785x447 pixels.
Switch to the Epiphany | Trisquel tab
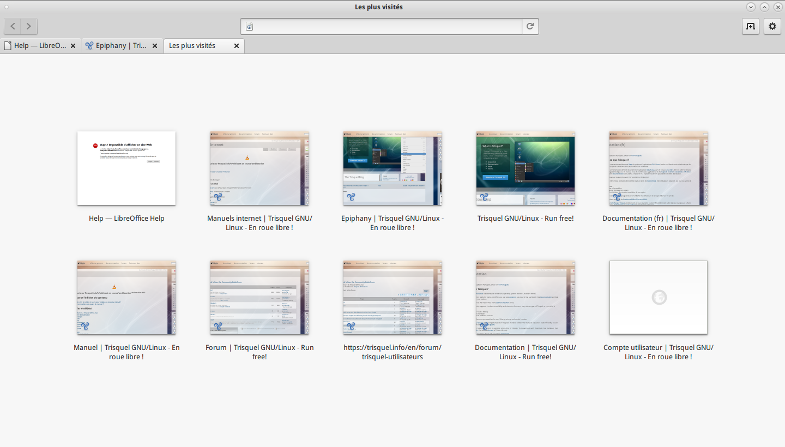click(x=123, y=46)
